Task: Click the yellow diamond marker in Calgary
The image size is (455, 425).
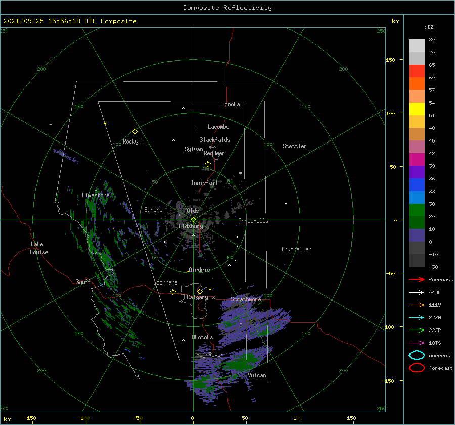Action: coord(200,291)
